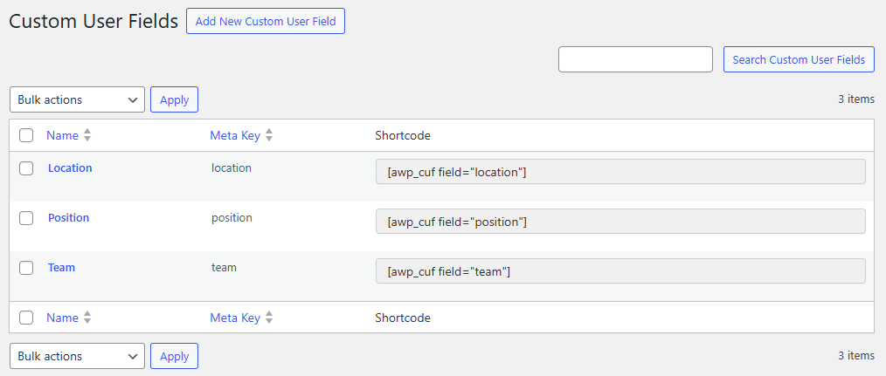886x376 pixels.
Task: Focus the search text box
Action: (x=635, y=59)
